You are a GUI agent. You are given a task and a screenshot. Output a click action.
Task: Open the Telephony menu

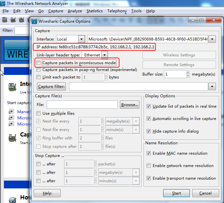pos(117,11)
